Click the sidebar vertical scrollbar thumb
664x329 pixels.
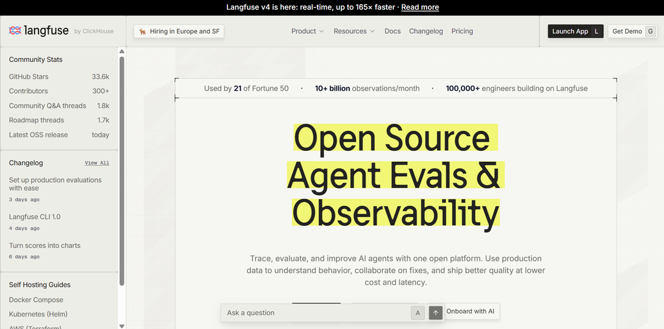(x=122, y=171)
